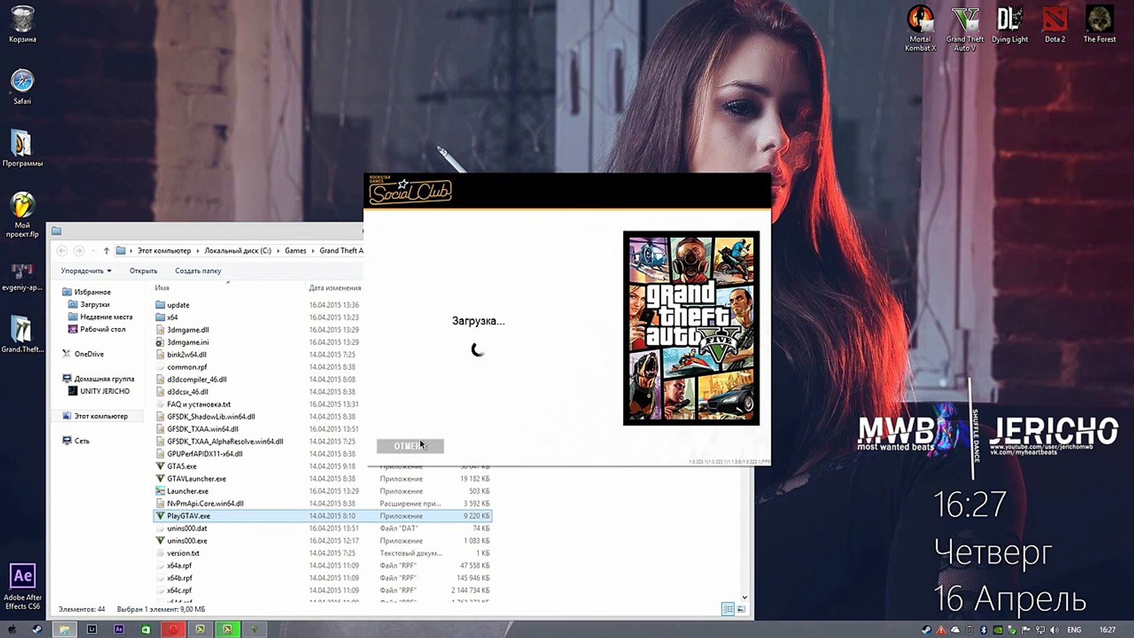Open the Apple-logo Start button
The width and height of the screenshot is (1134, 638).
[11, 630]
